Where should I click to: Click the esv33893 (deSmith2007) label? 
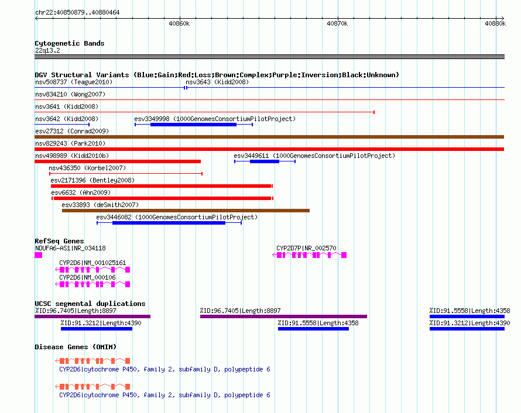[x=100, y=205]
